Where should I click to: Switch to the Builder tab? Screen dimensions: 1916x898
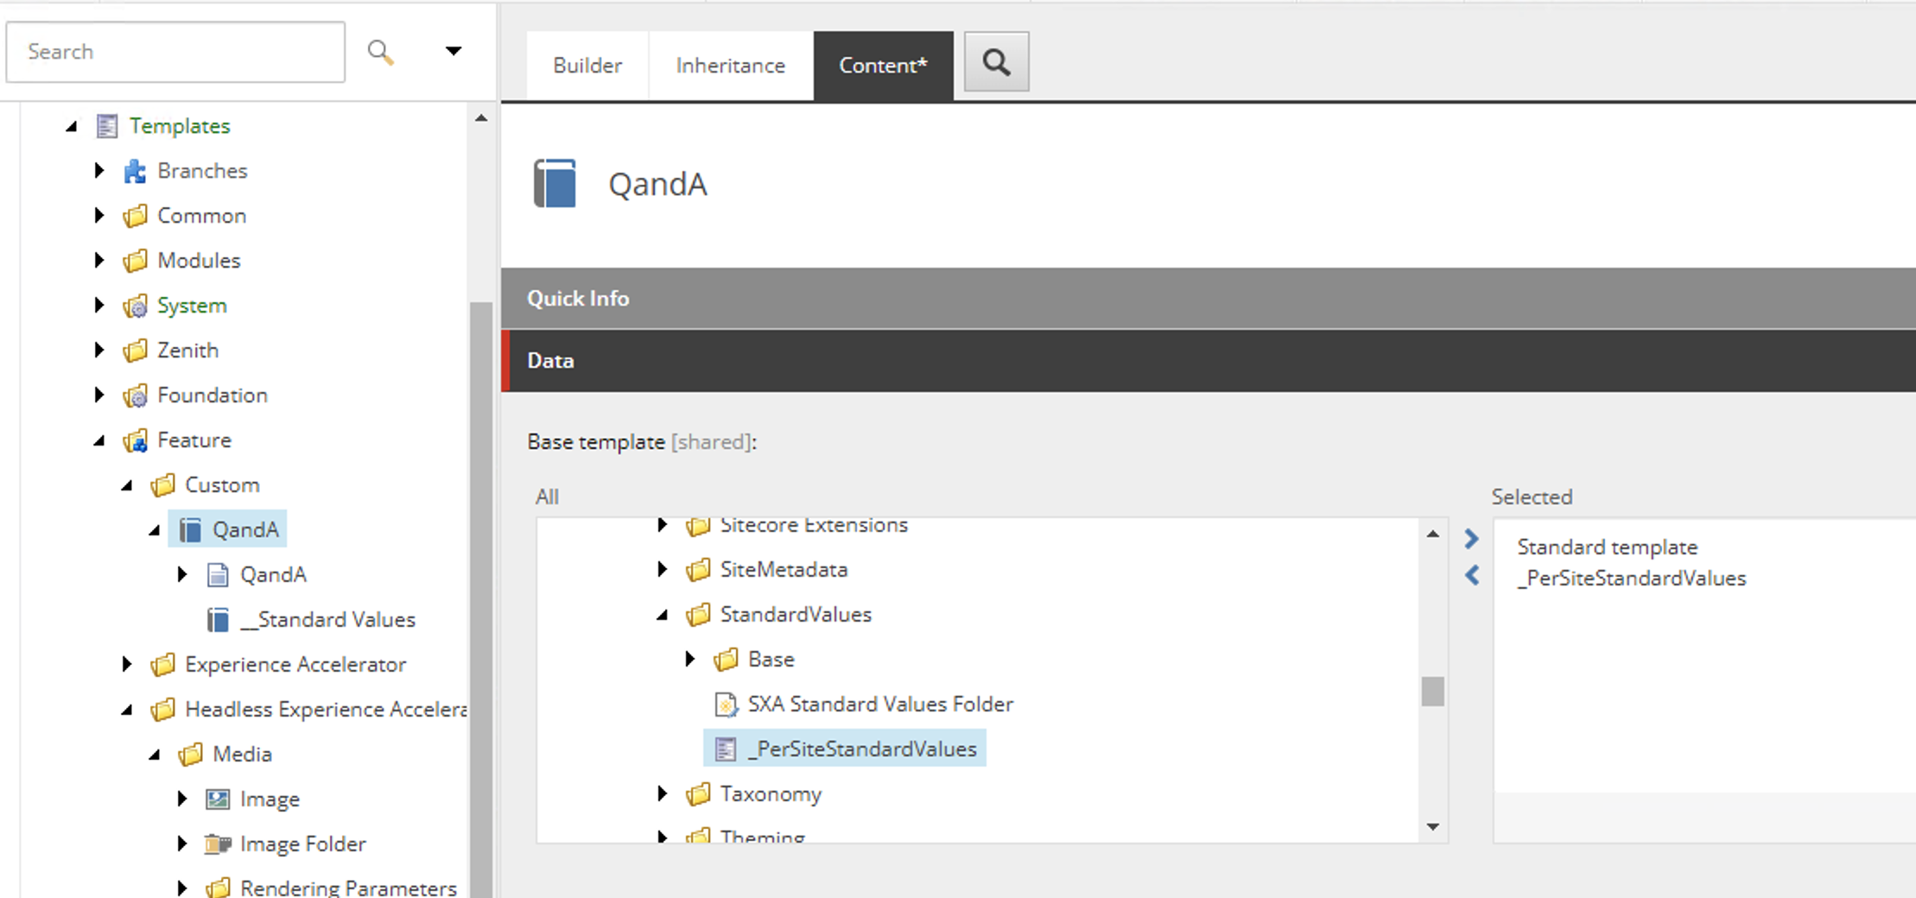(587, 66)
